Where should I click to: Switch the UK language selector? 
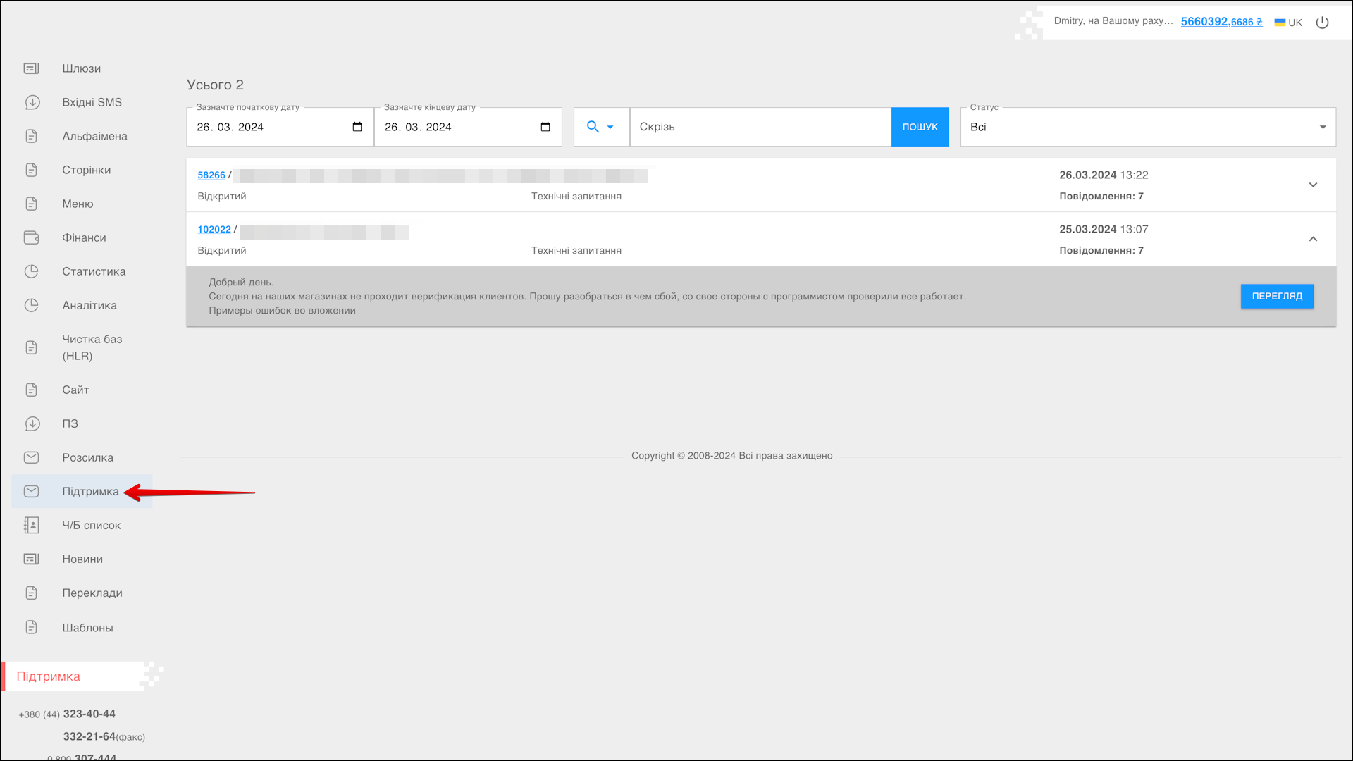(x=1288, y=23)
